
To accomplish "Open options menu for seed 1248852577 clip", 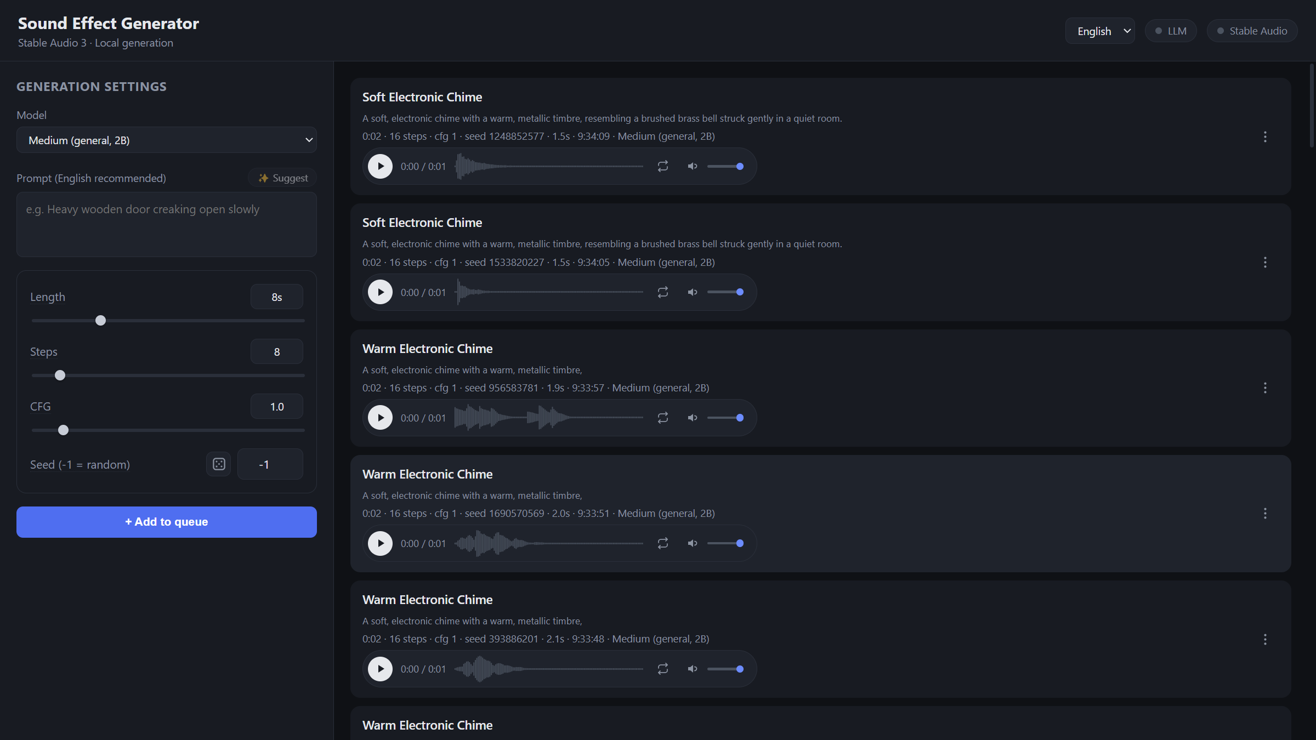I will [1265, 136].
